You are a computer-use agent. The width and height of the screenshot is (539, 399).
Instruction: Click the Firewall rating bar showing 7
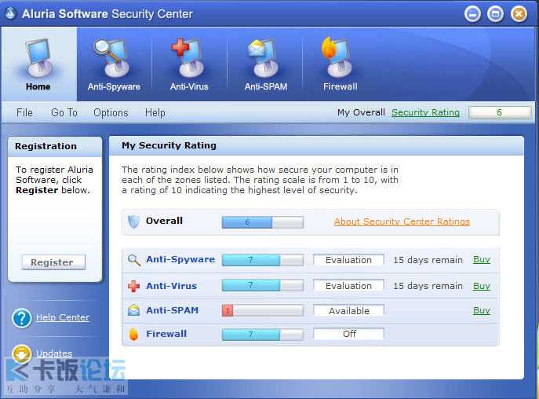tap(263, 335)
